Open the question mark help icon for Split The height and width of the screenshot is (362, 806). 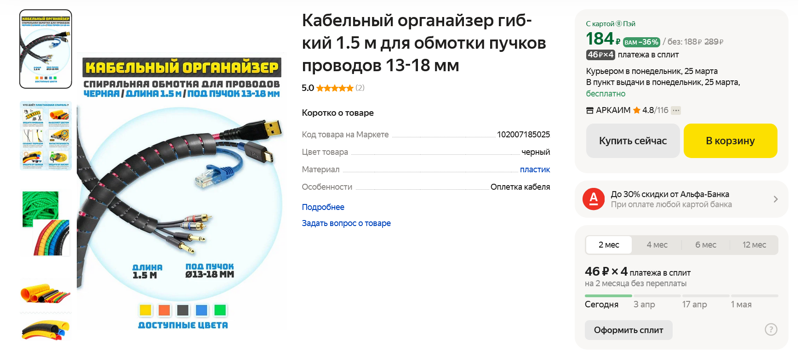tap(771, 329)
